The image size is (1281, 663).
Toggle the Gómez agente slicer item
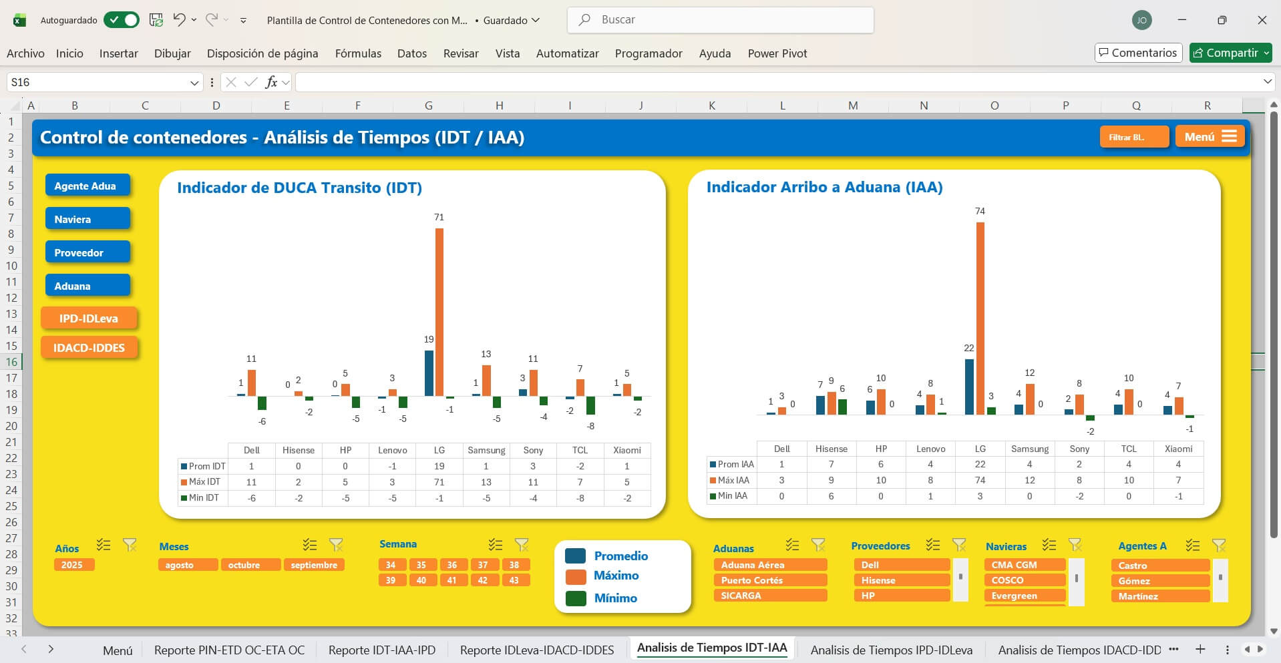pyautogui.click(x=1160, y=581)
